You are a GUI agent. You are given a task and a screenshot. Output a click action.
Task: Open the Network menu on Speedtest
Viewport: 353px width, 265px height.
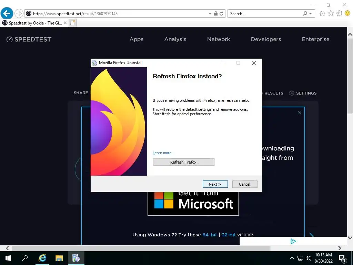click(x=218, y=39)
